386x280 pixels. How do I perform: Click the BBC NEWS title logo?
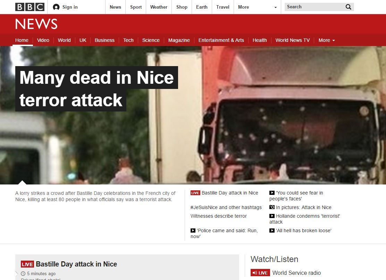(36, 24)
